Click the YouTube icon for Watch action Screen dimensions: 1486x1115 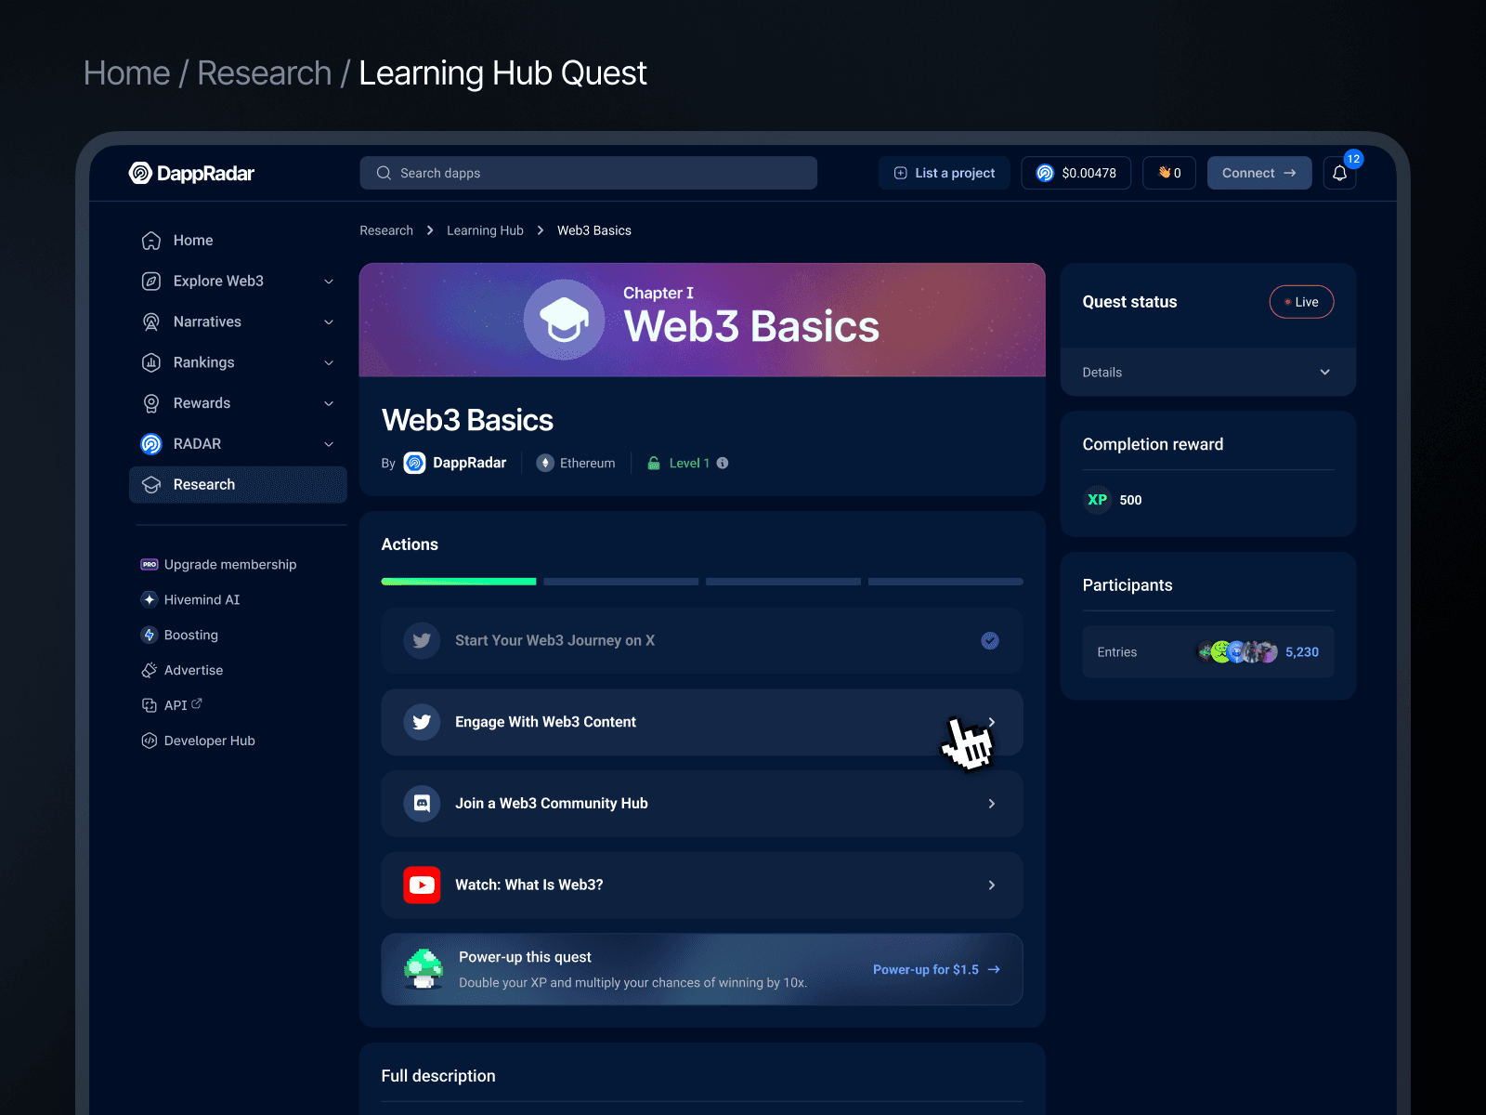422,885
